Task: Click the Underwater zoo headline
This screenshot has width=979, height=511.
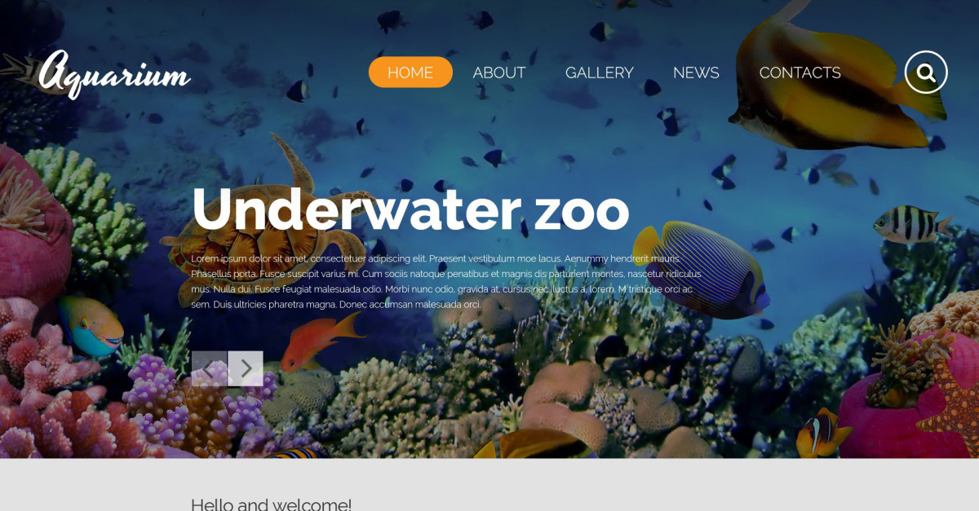Action: tap(410, 210)
